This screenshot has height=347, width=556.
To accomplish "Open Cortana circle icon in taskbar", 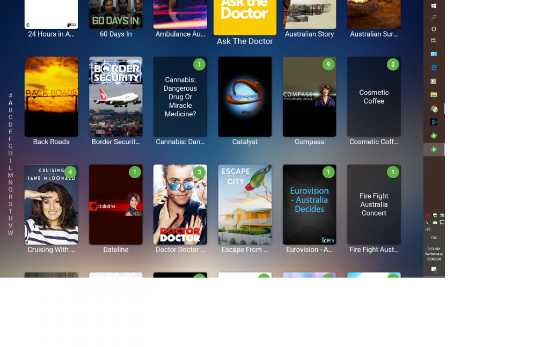I will pyautogui.click(x=434, y=29).
